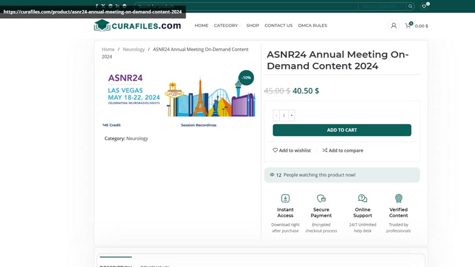Viewport: 475px width, 267px height.
Task: Click the Add to Cart button
Action: click(342, 130)
